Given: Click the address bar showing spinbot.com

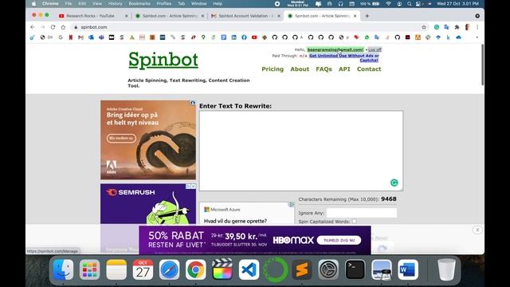Looking at the screenshot, I should (x=247, y=27).
